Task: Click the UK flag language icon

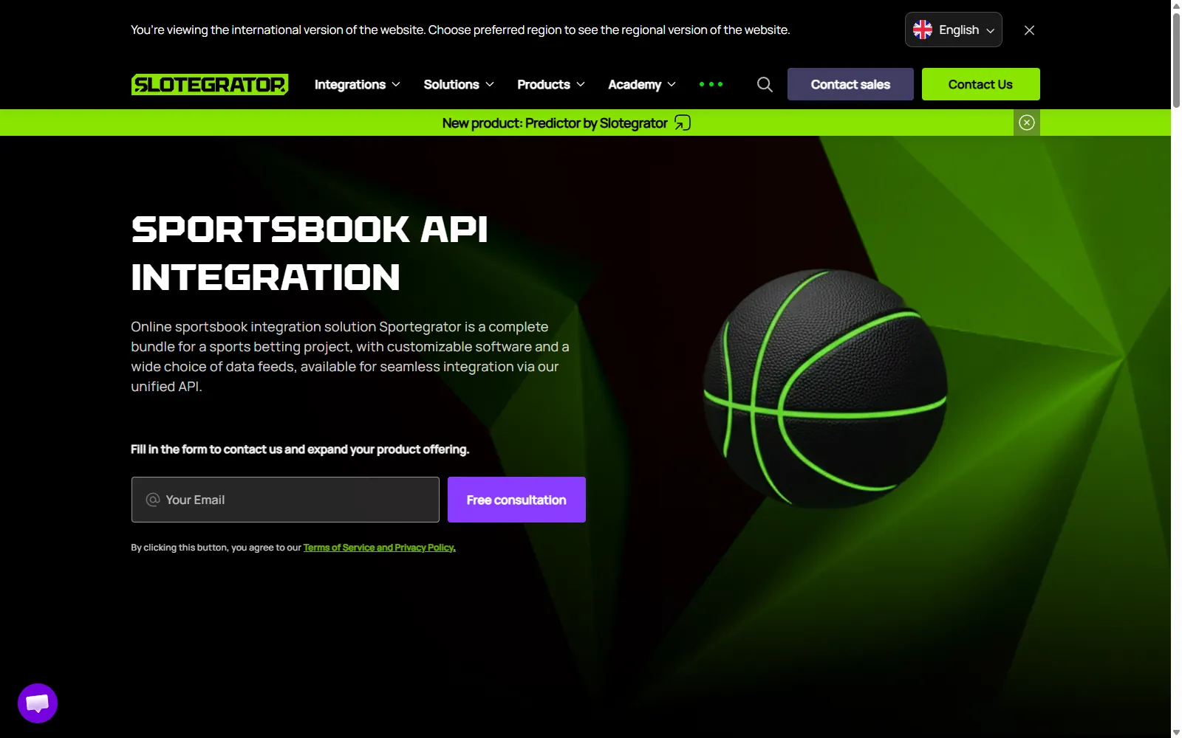Action: tap(923, 30)
